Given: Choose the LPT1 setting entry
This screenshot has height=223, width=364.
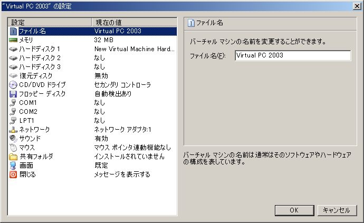Looking at the screenshot, I should [27, 121].
